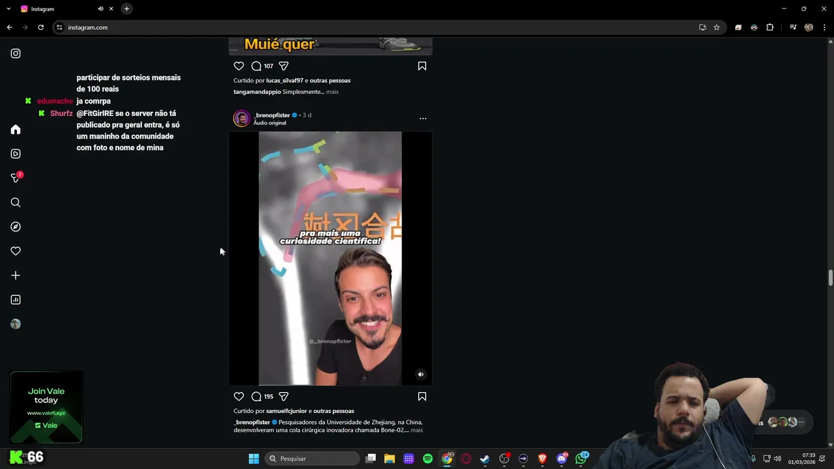Viewport: 834px width, 469px height.
Task: Mute the Instagram tab audio
Action: click(100, 9)
